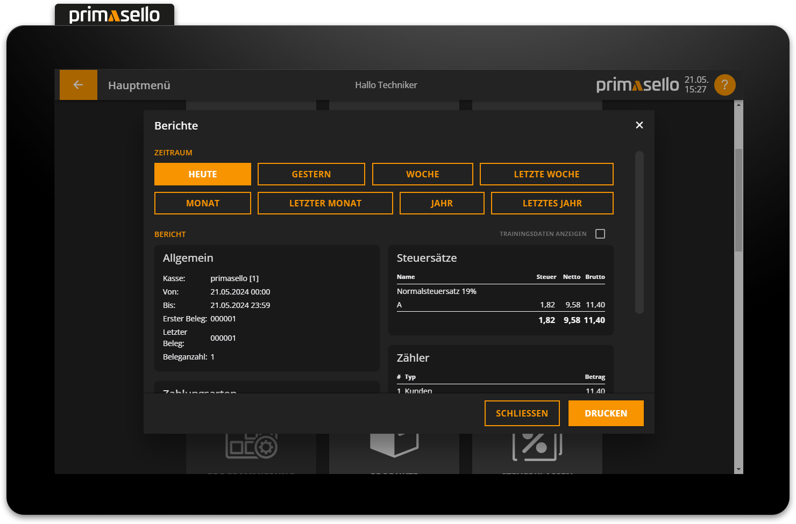Show report for MONAT
The width and height of the screenshot is (796, 524).
click(203, 203)
